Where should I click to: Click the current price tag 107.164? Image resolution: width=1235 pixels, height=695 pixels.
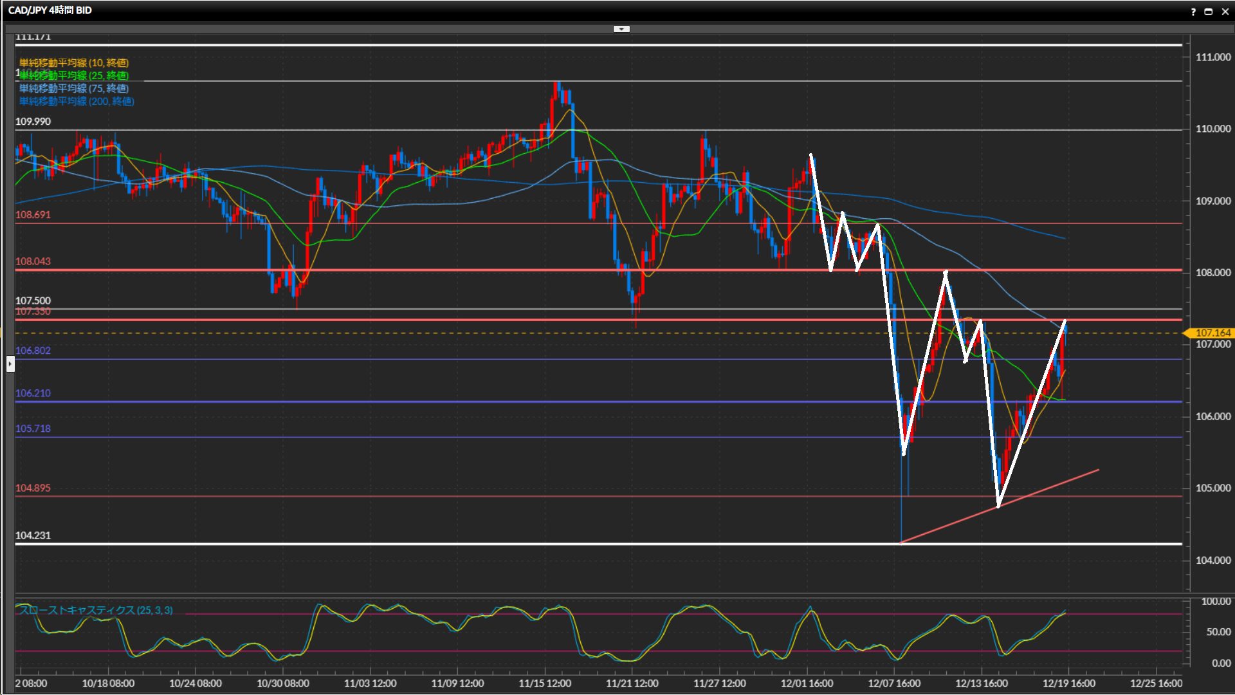click(1212, 333)
